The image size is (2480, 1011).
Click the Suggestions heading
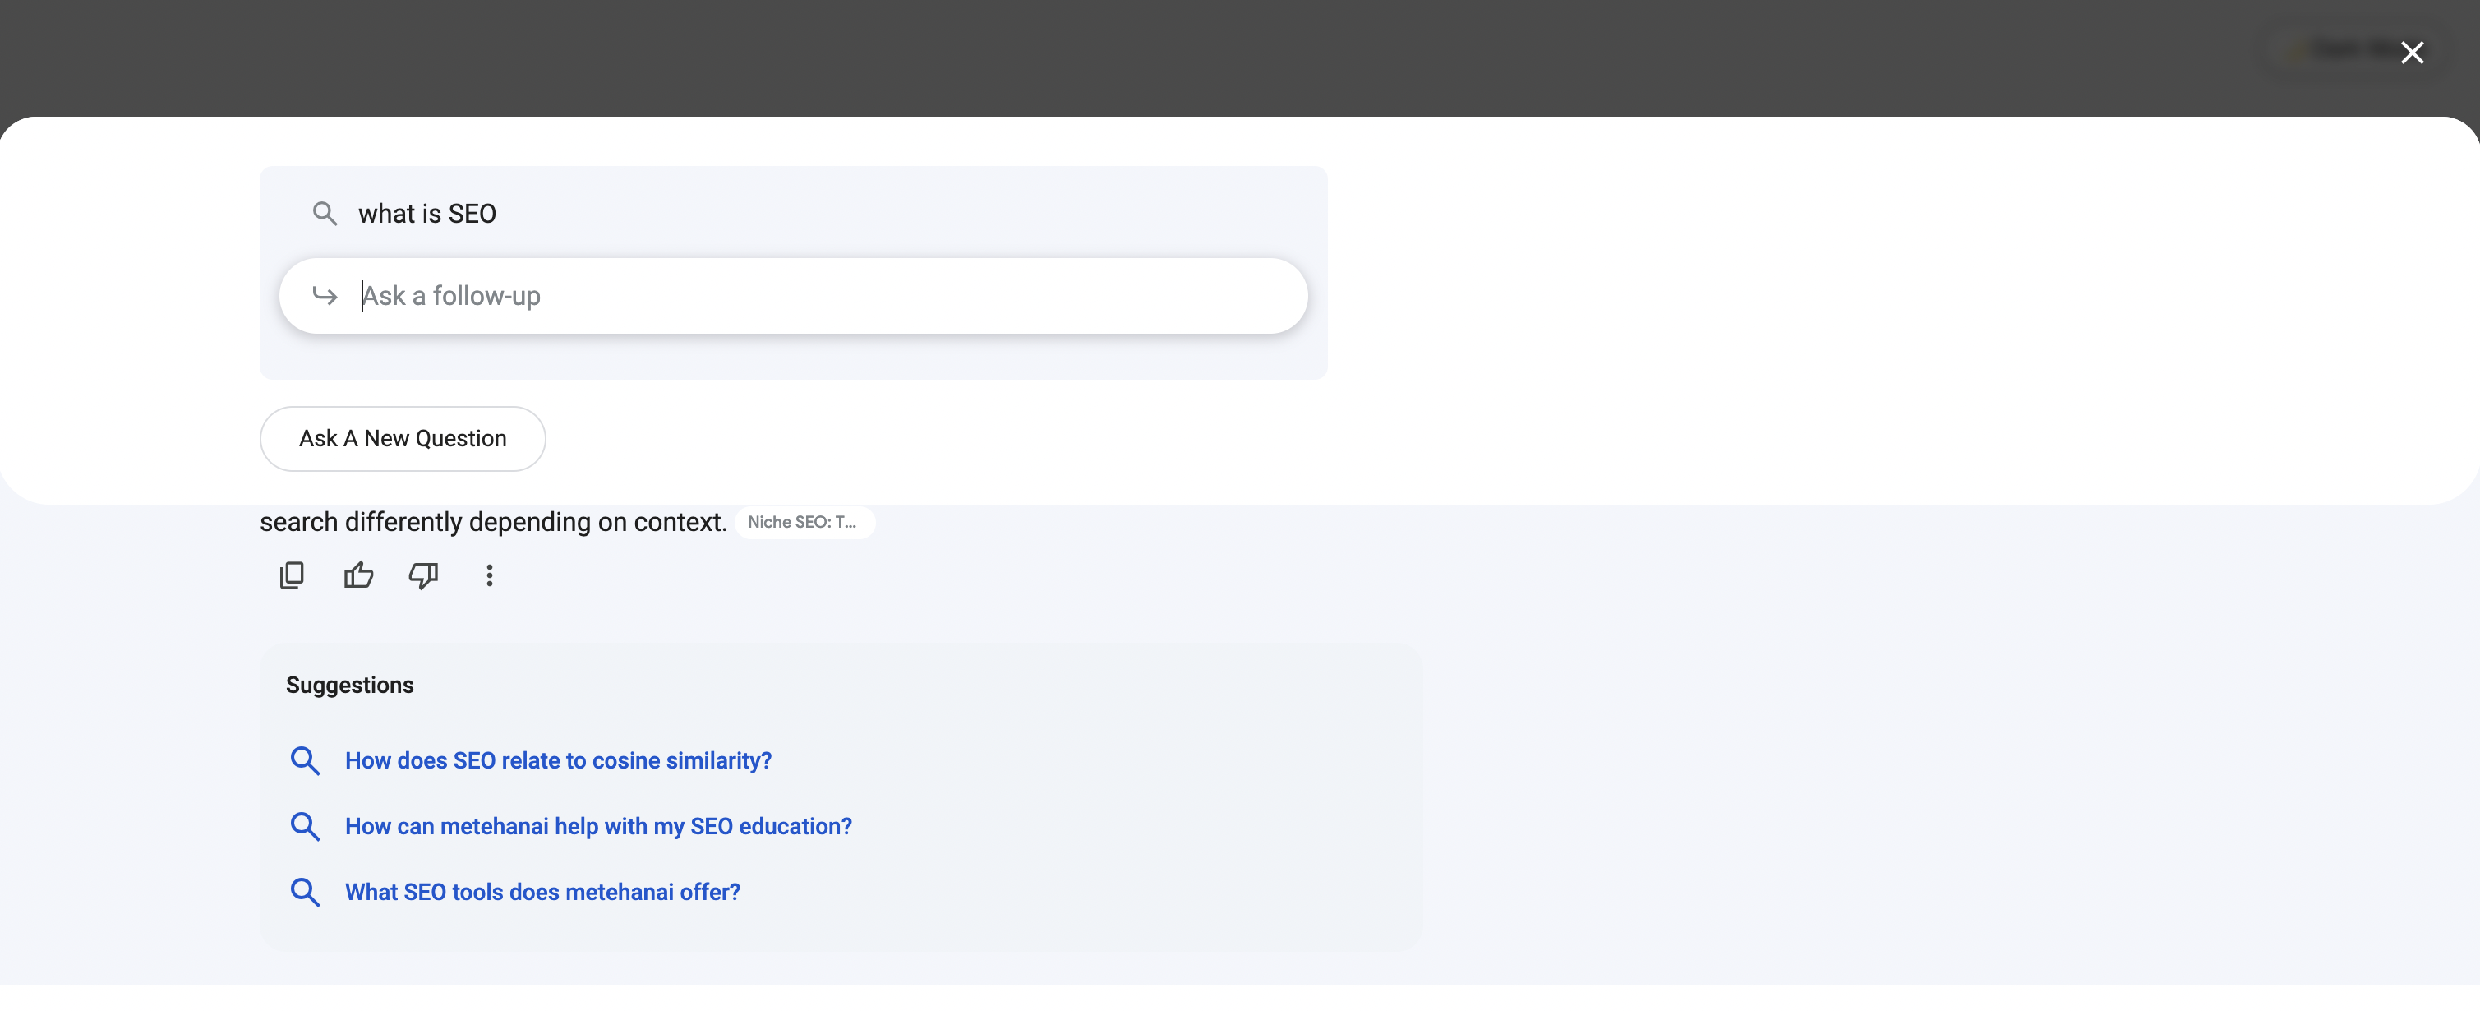[x=349, y=685]
